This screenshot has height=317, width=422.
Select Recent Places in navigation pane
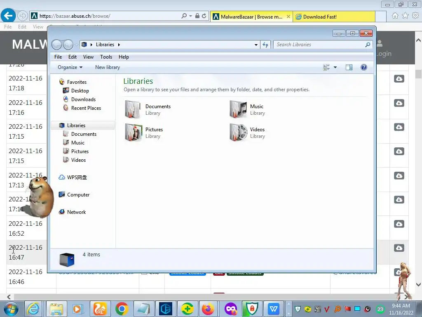tap(86, 108)
